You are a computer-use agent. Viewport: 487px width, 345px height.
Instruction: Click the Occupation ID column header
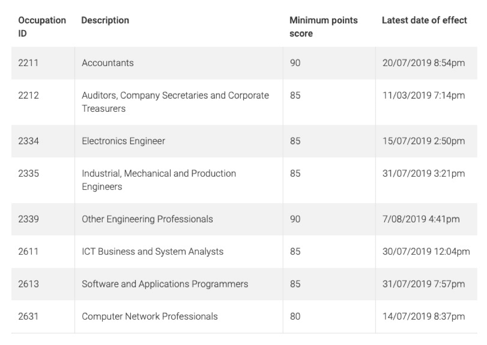tap(42, 26)
